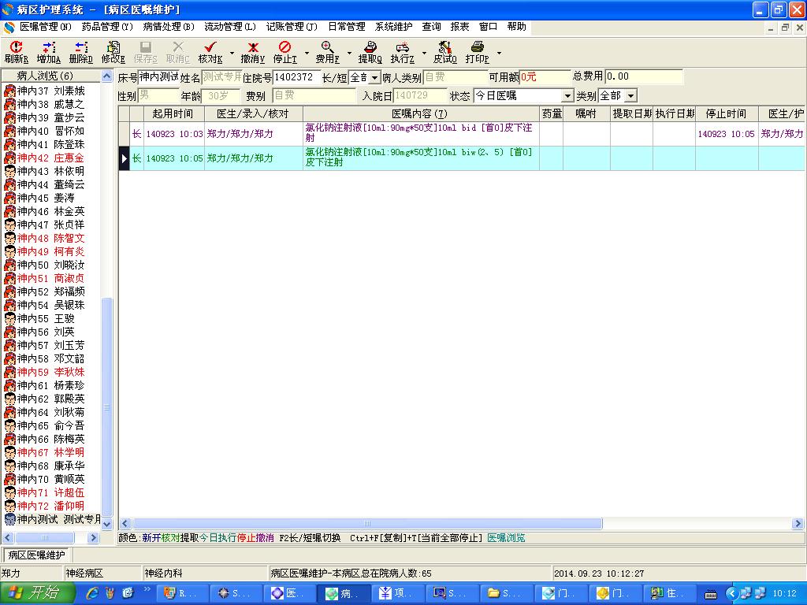Click the greyed 保存S save icon
This screenshot has height=605, width=807.
coord(146,53)
